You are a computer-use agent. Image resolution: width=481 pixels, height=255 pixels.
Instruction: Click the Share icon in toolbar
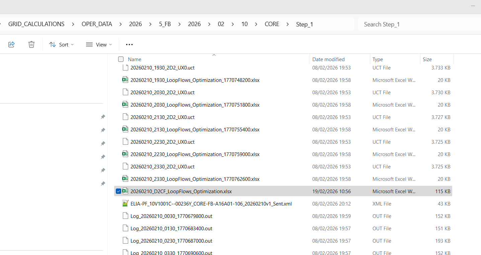pos(11,44)
